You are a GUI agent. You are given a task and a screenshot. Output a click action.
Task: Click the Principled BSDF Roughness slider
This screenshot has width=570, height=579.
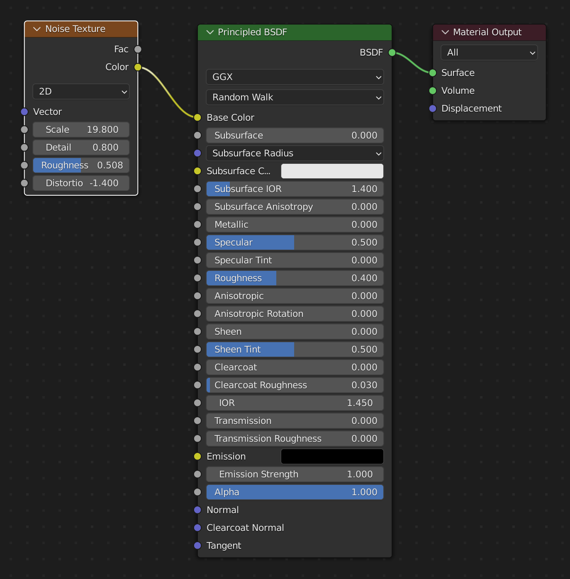coord(295,278)
